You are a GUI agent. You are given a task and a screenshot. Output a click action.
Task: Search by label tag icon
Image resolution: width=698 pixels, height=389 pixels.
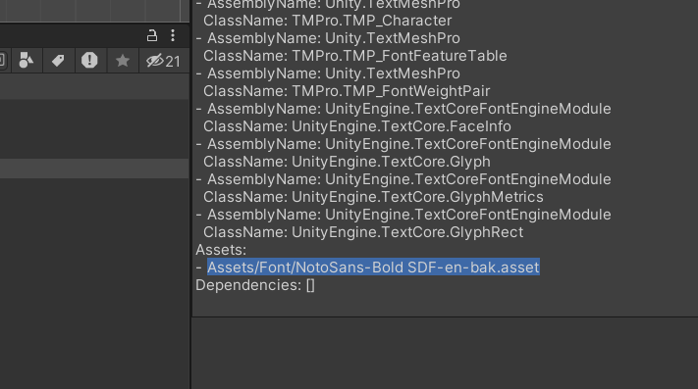coord(58,61)
